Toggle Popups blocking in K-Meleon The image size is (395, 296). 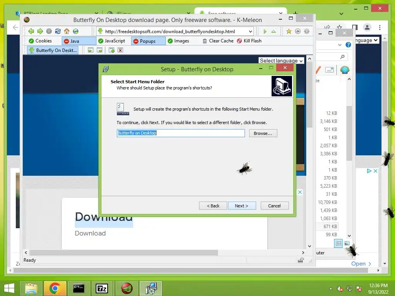(x=148, y=41)
